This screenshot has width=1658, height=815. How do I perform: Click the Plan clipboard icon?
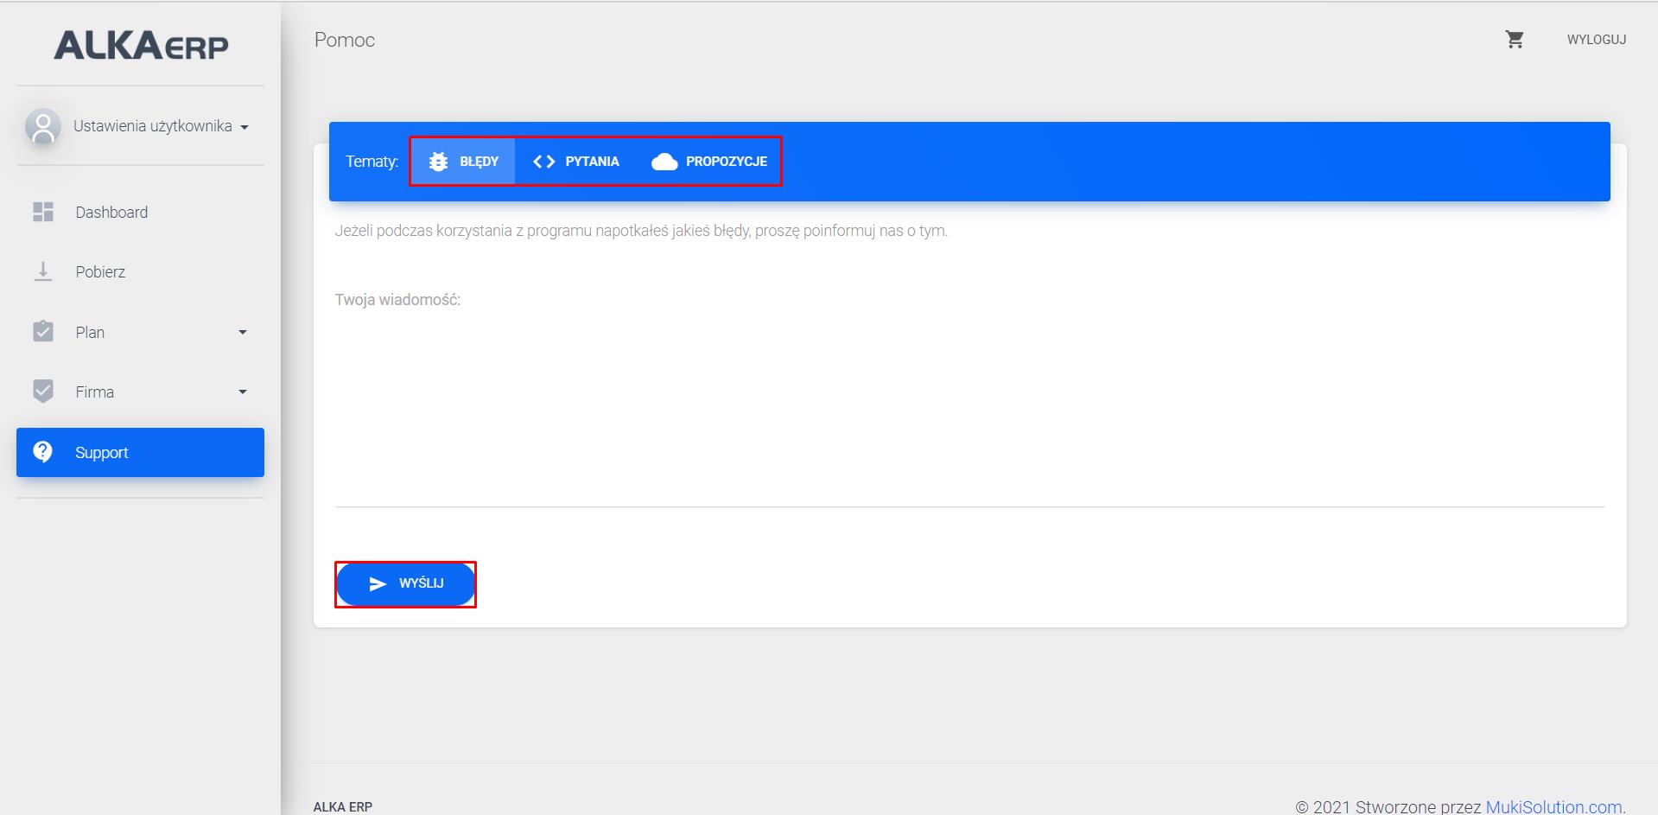(x=43, y=331)
